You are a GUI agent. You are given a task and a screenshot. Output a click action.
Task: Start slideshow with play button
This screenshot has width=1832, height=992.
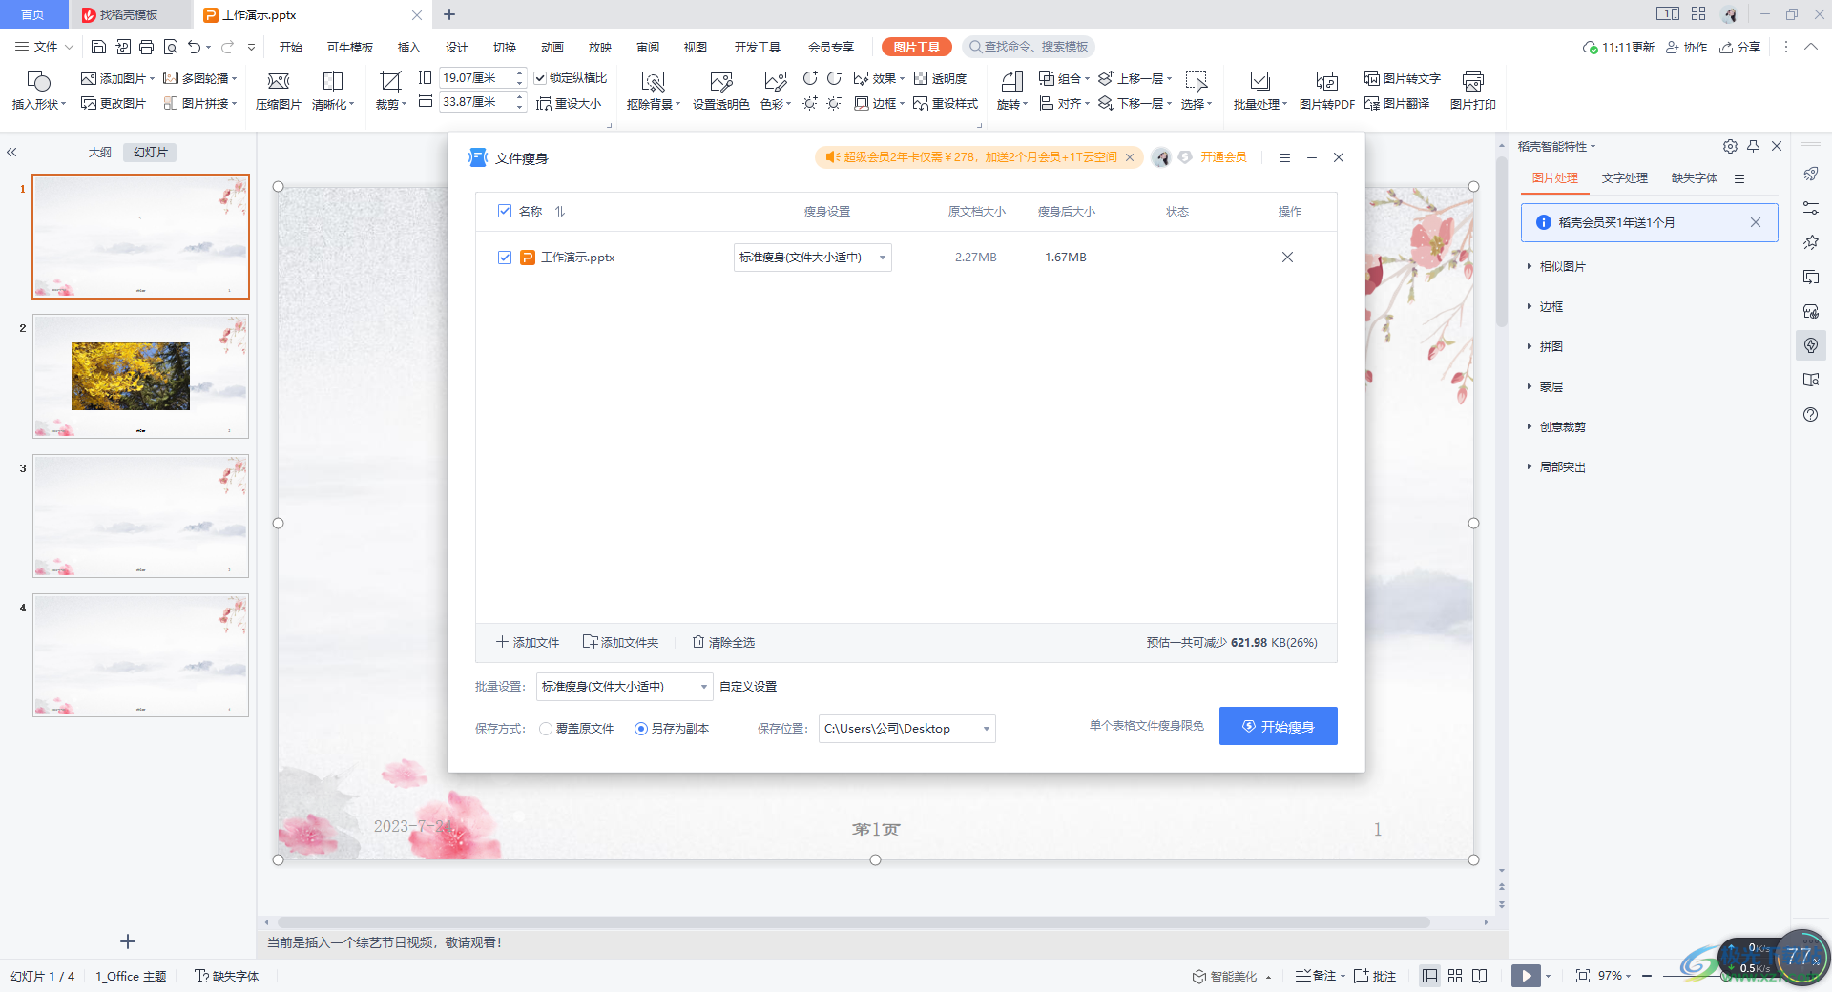pyautogui.click(x=1526, y=976)
